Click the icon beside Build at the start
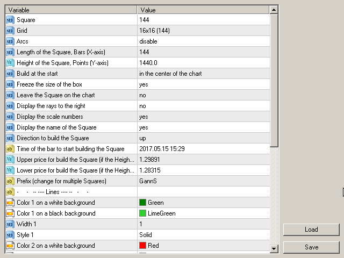The width and height of the screenshot is (344, 258). click(10, 74)
